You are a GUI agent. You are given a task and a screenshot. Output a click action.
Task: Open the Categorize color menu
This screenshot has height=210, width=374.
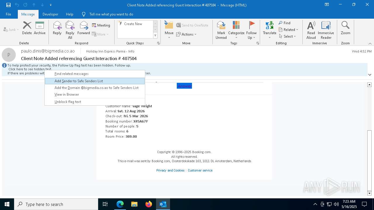pyautogui.click(x=236, y=30)
